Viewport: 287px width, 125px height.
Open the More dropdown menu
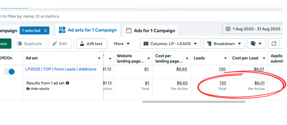[x=122, y=44]
